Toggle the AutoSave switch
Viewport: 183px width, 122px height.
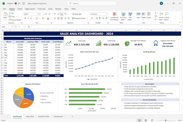(17, 4)
